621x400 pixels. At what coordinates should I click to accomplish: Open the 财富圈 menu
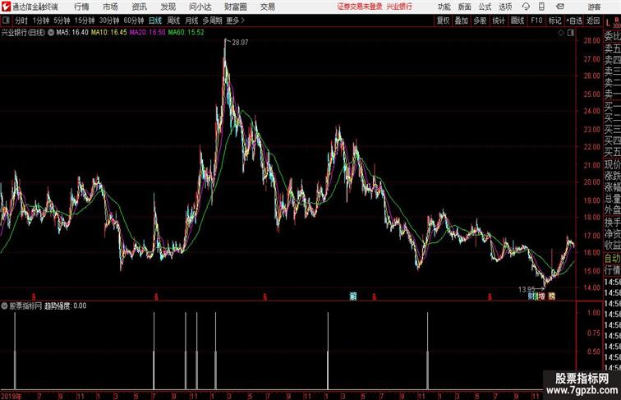pos(236,7)
